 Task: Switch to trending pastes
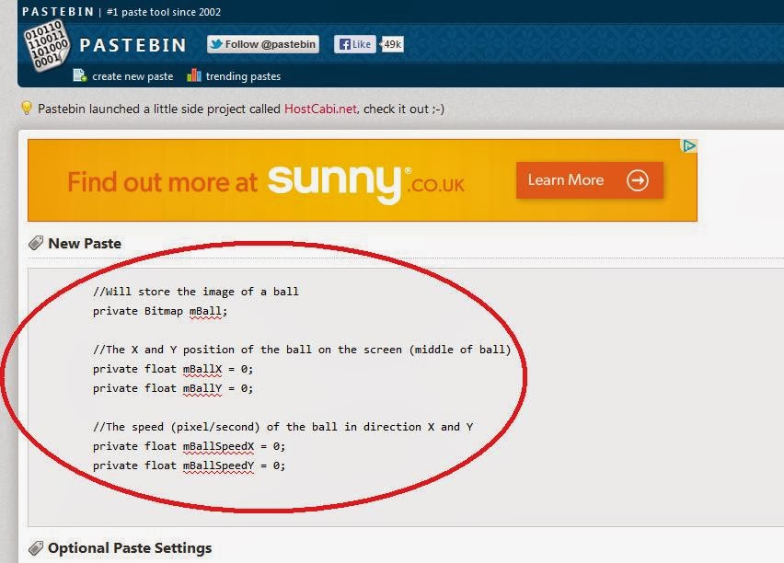point(244,76)
